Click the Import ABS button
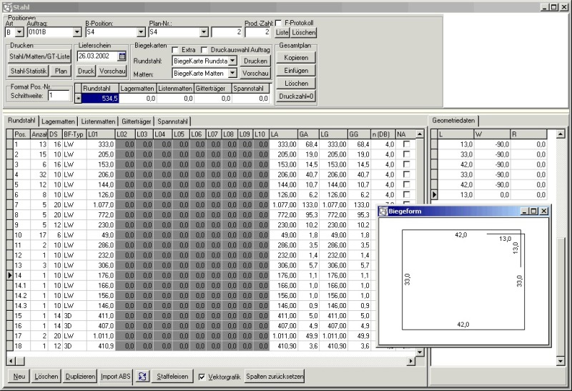The width and height of the screenshot is (572, 391). (x=116, y=377)
